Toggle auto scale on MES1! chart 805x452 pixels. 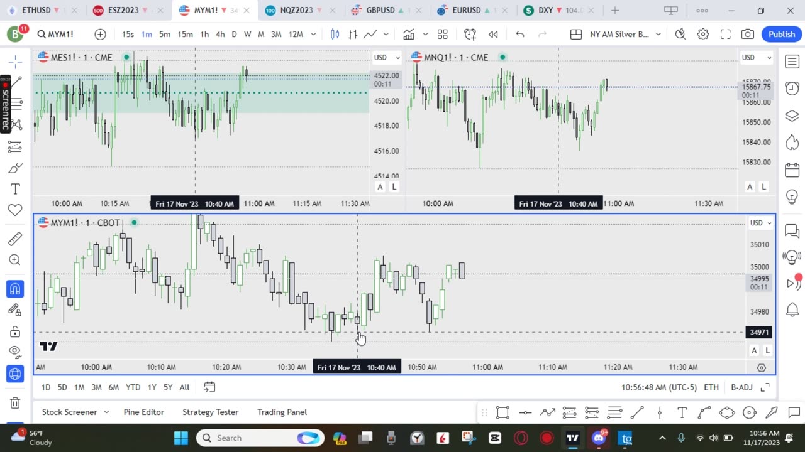[x=380, y=186]
